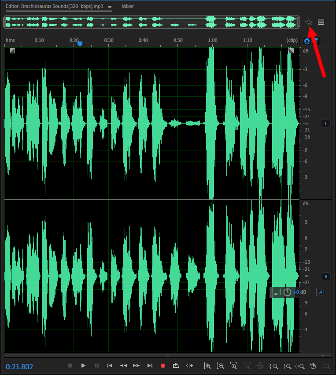Click the HUD amplitude knob
Viewport: 336px width, 375px height.
coord(287,292)
